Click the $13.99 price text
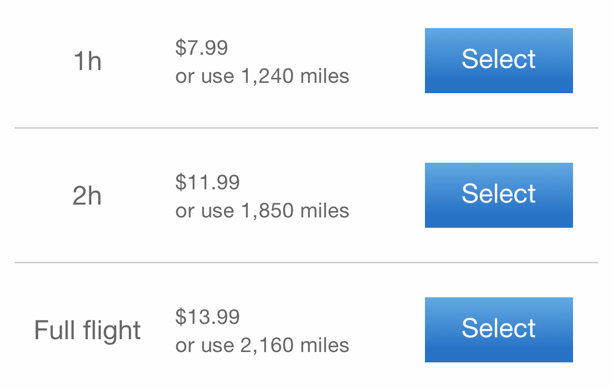Viewport: 613px width, 389px height. pos(207,317)
